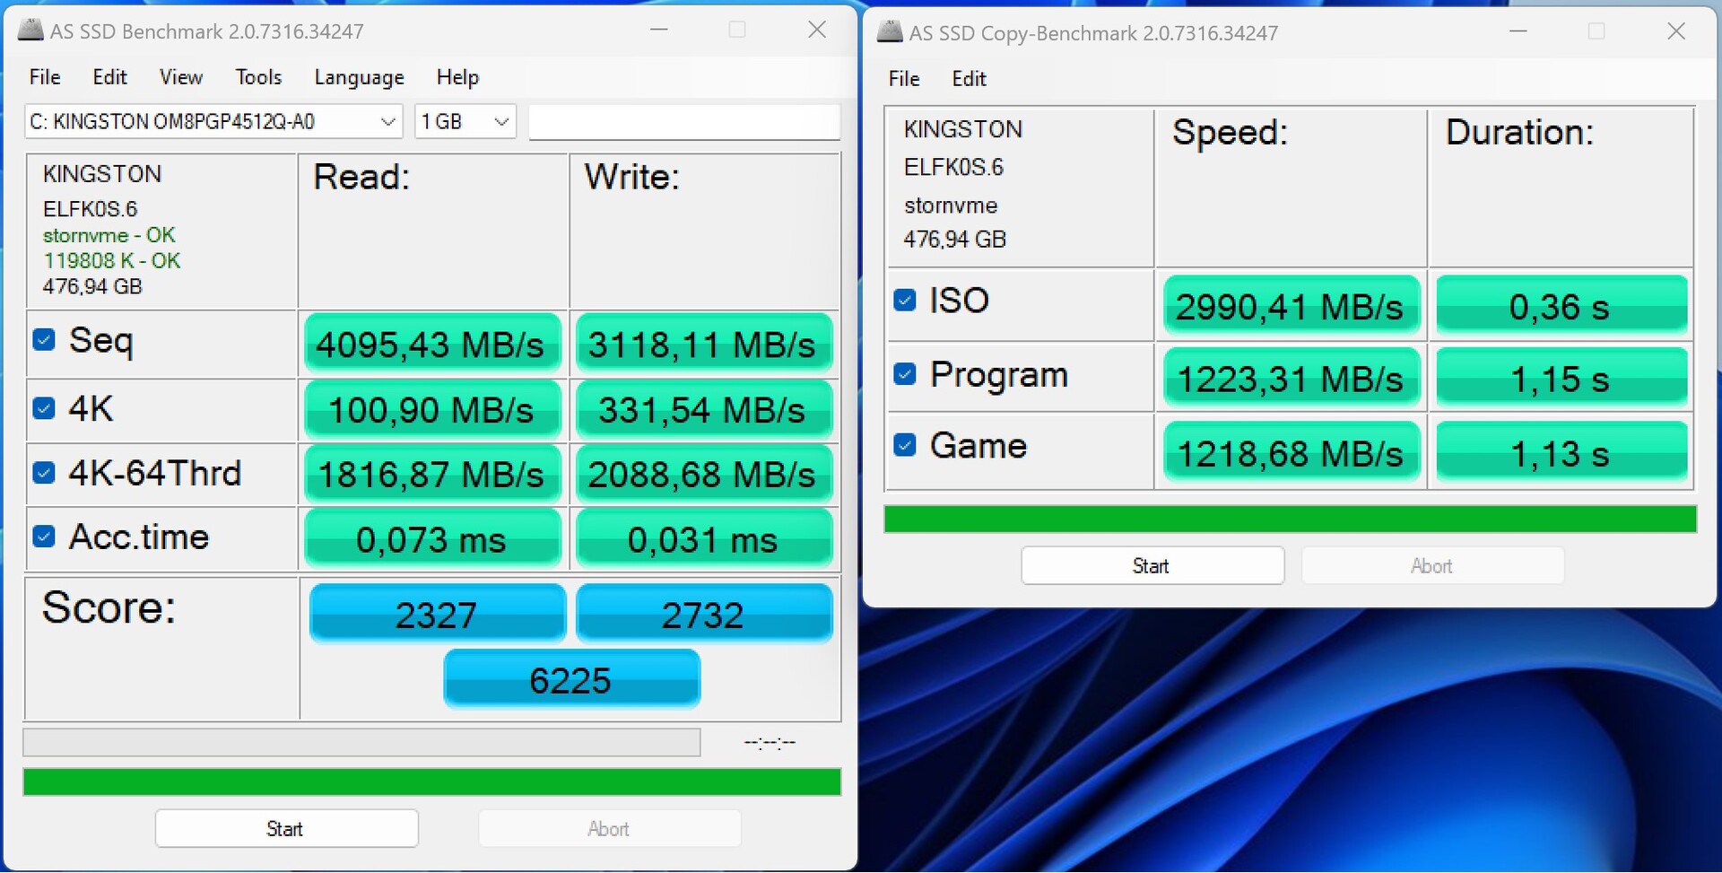Close the AS SSD Benchmark window
The width and height of the screenshot is (1722, 873).
click(816, 31)
